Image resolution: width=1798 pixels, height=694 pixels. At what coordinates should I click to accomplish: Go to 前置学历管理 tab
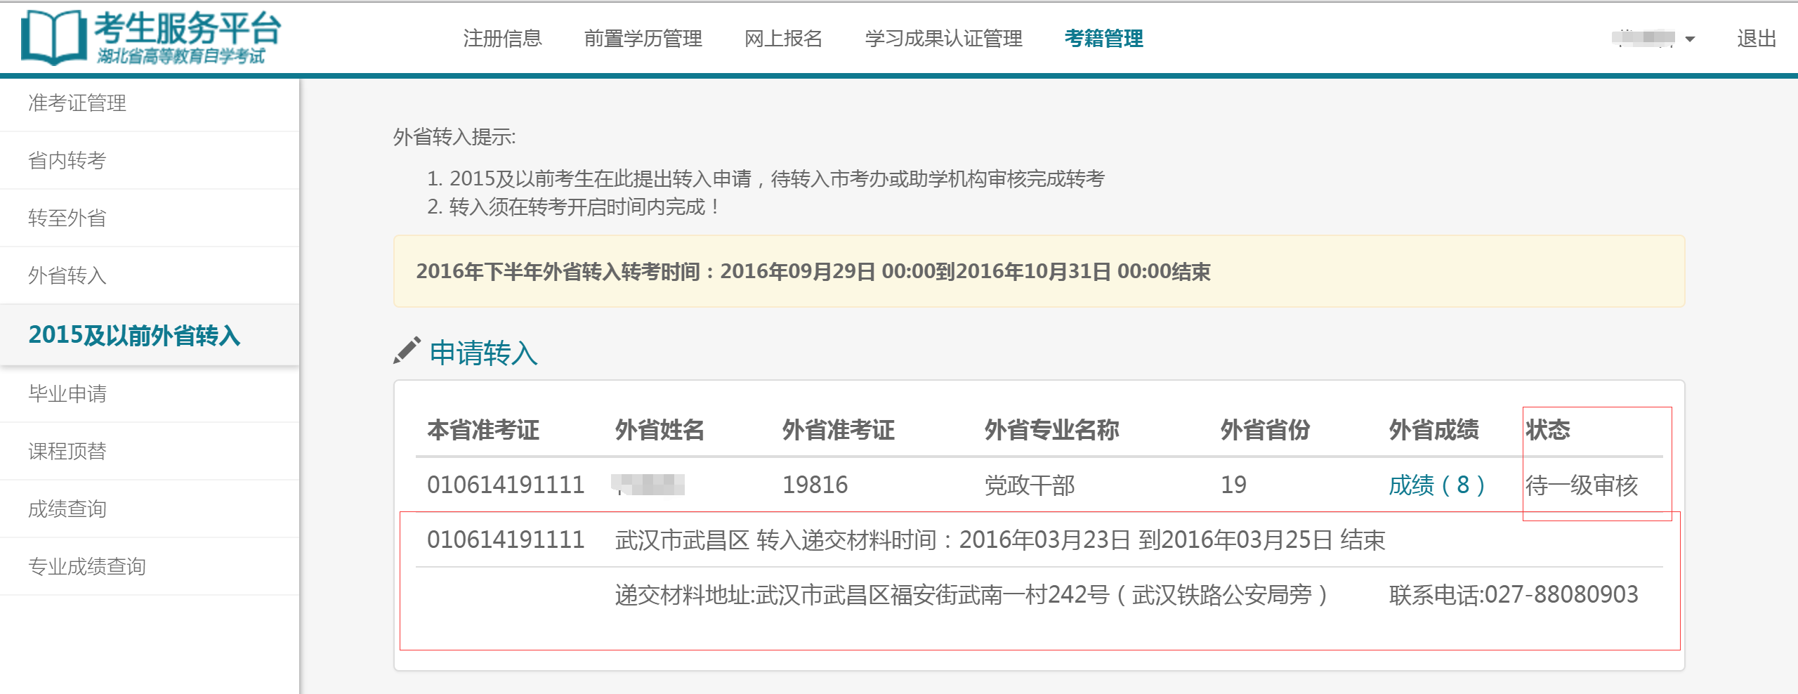coord(643,39)
